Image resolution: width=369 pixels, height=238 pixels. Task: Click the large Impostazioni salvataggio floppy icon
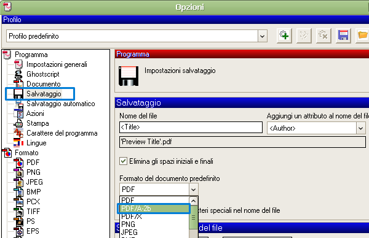pyautogui.click(x=129, y=76)
